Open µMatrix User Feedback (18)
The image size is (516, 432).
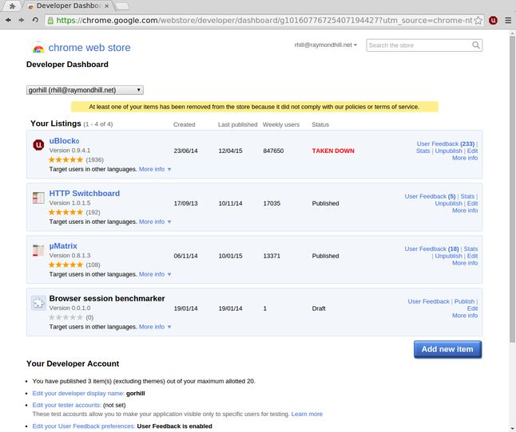pyautogui.click(x=432, y=249)
